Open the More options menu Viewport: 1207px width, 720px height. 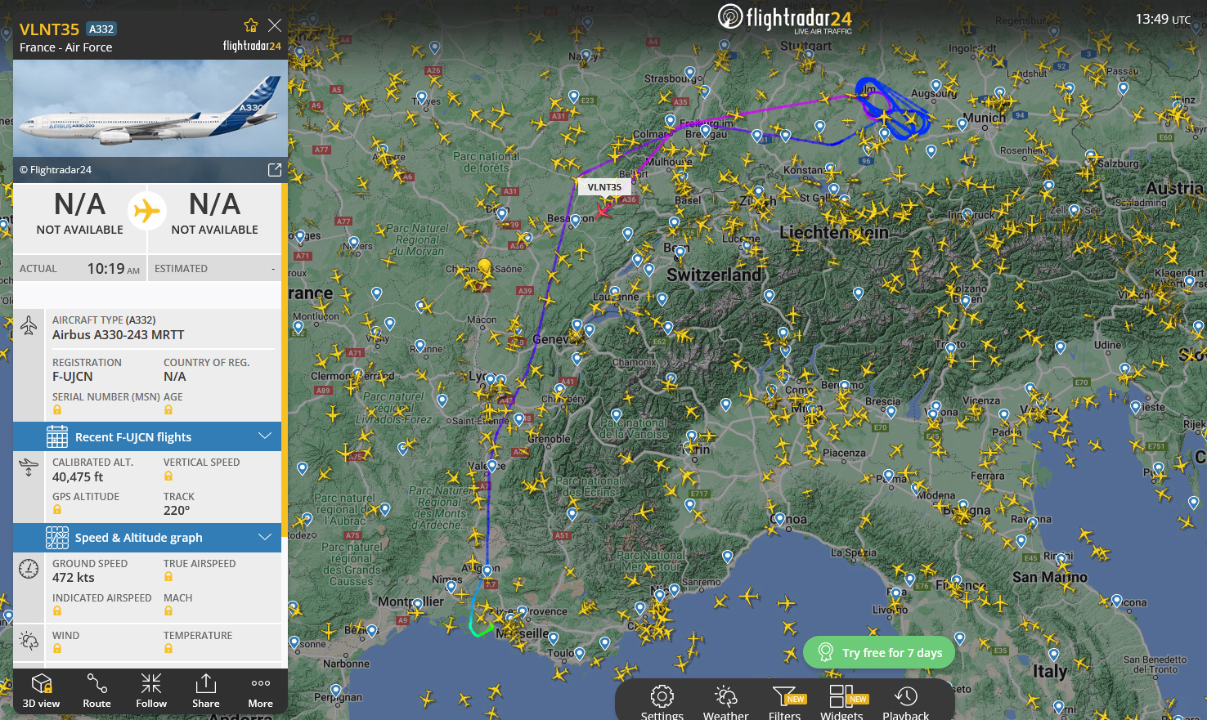click(261, 691)
